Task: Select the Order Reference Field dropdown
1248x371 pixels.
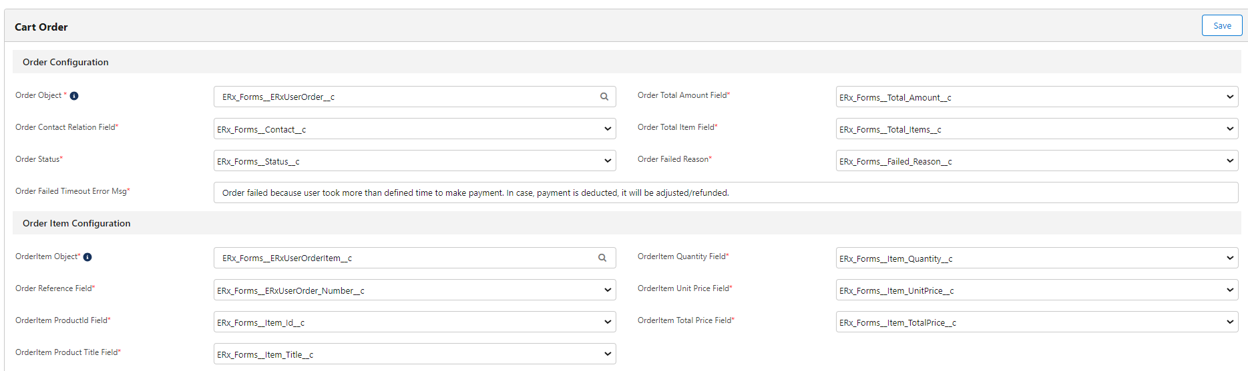Action: (414, 290)
